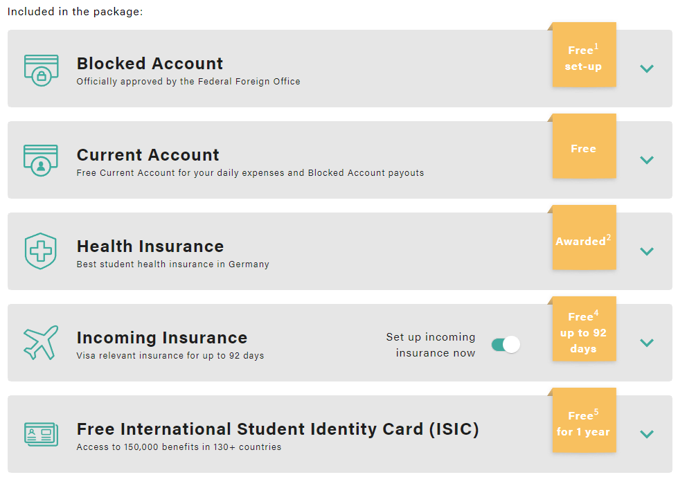Expand the Current Account section chevron
Viewport: 678px width, 477px height.
(x=647, y=160)
